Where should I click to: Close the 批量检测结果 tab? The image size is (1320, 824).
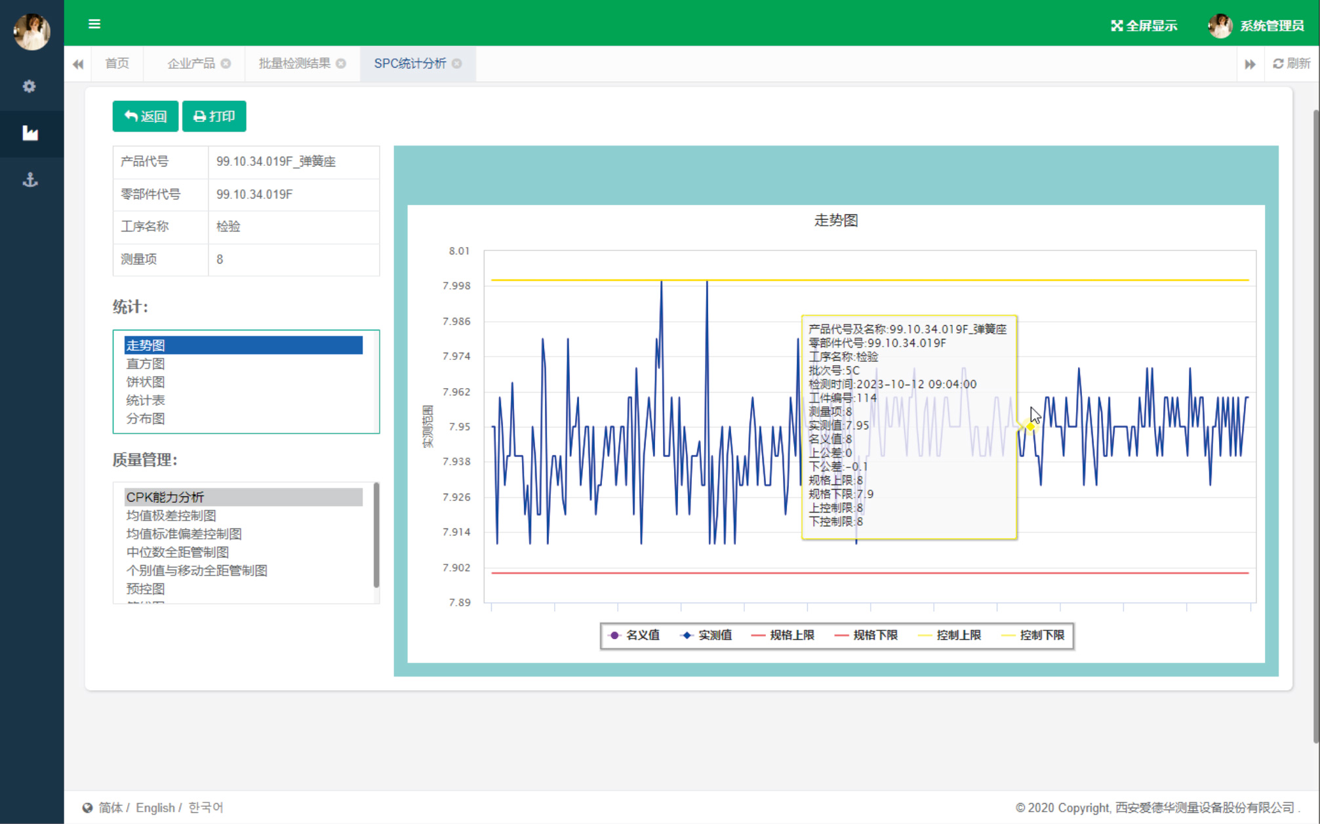pyautogui.click(x=341, y=64)
